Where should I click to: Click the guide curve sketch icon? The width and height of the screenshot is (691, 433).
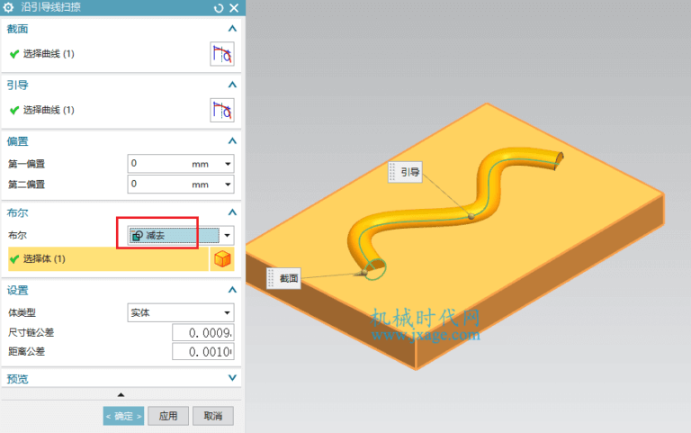222,110
